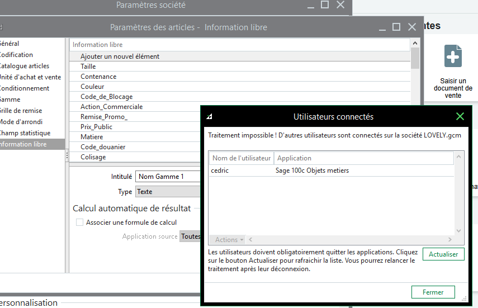Enable Associer une formule de calcul checkbox
The image size is (478, 308).
pyautogui.click(x=79, y=222)
